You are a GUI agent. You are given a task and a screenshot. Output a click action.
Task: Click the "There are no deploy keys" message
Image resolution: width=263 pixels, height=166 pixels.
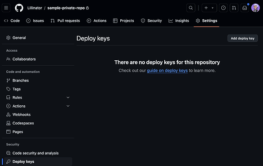point(167,62)
